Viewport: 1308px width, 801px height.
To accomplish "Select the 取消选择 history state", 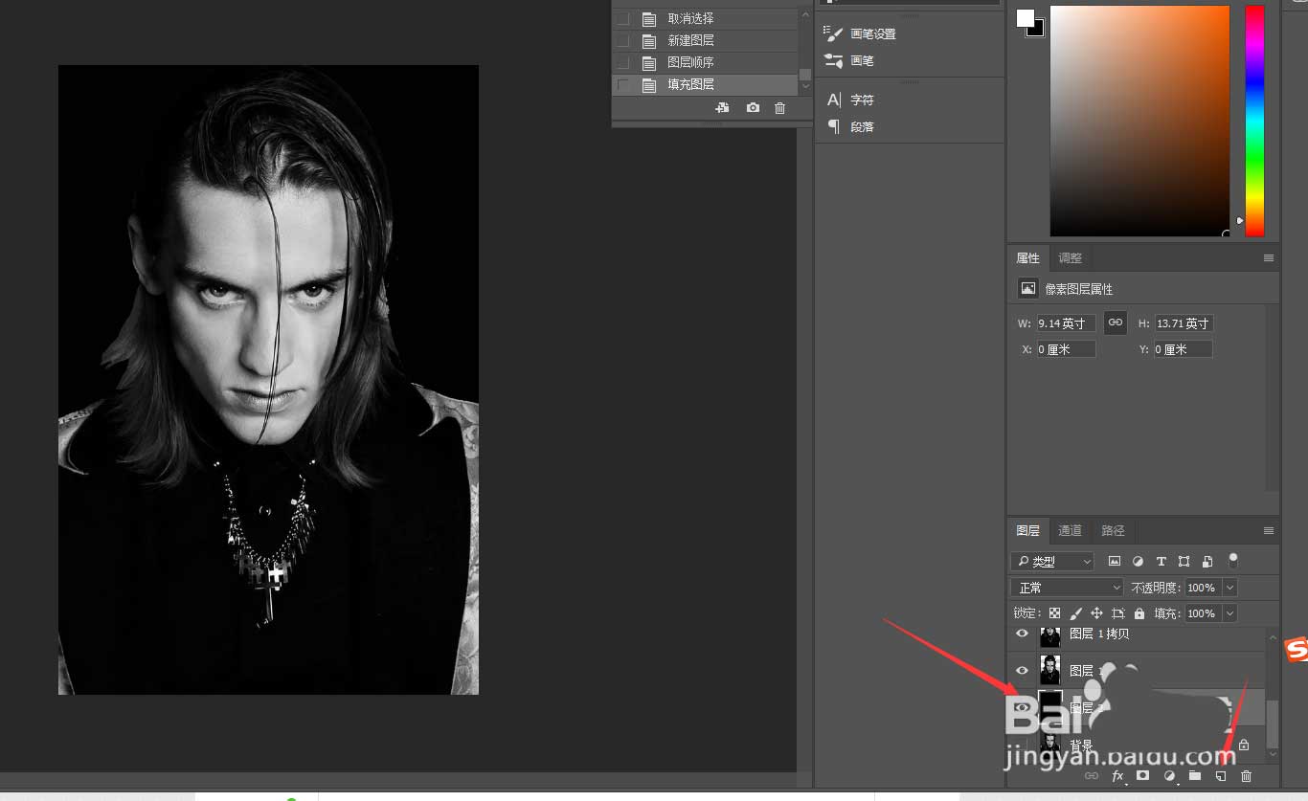I will point(705,18).
